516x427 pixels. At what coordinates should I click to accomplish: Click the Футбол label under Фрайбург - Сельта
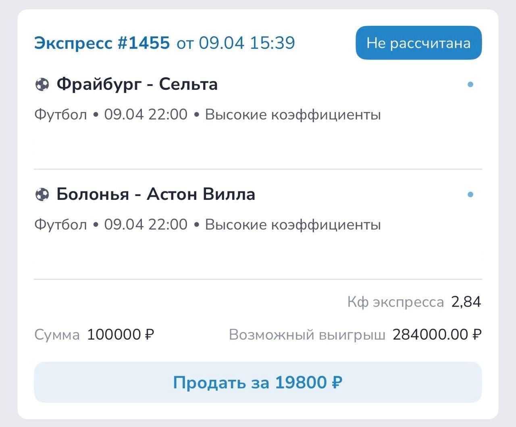pos(60,115)
